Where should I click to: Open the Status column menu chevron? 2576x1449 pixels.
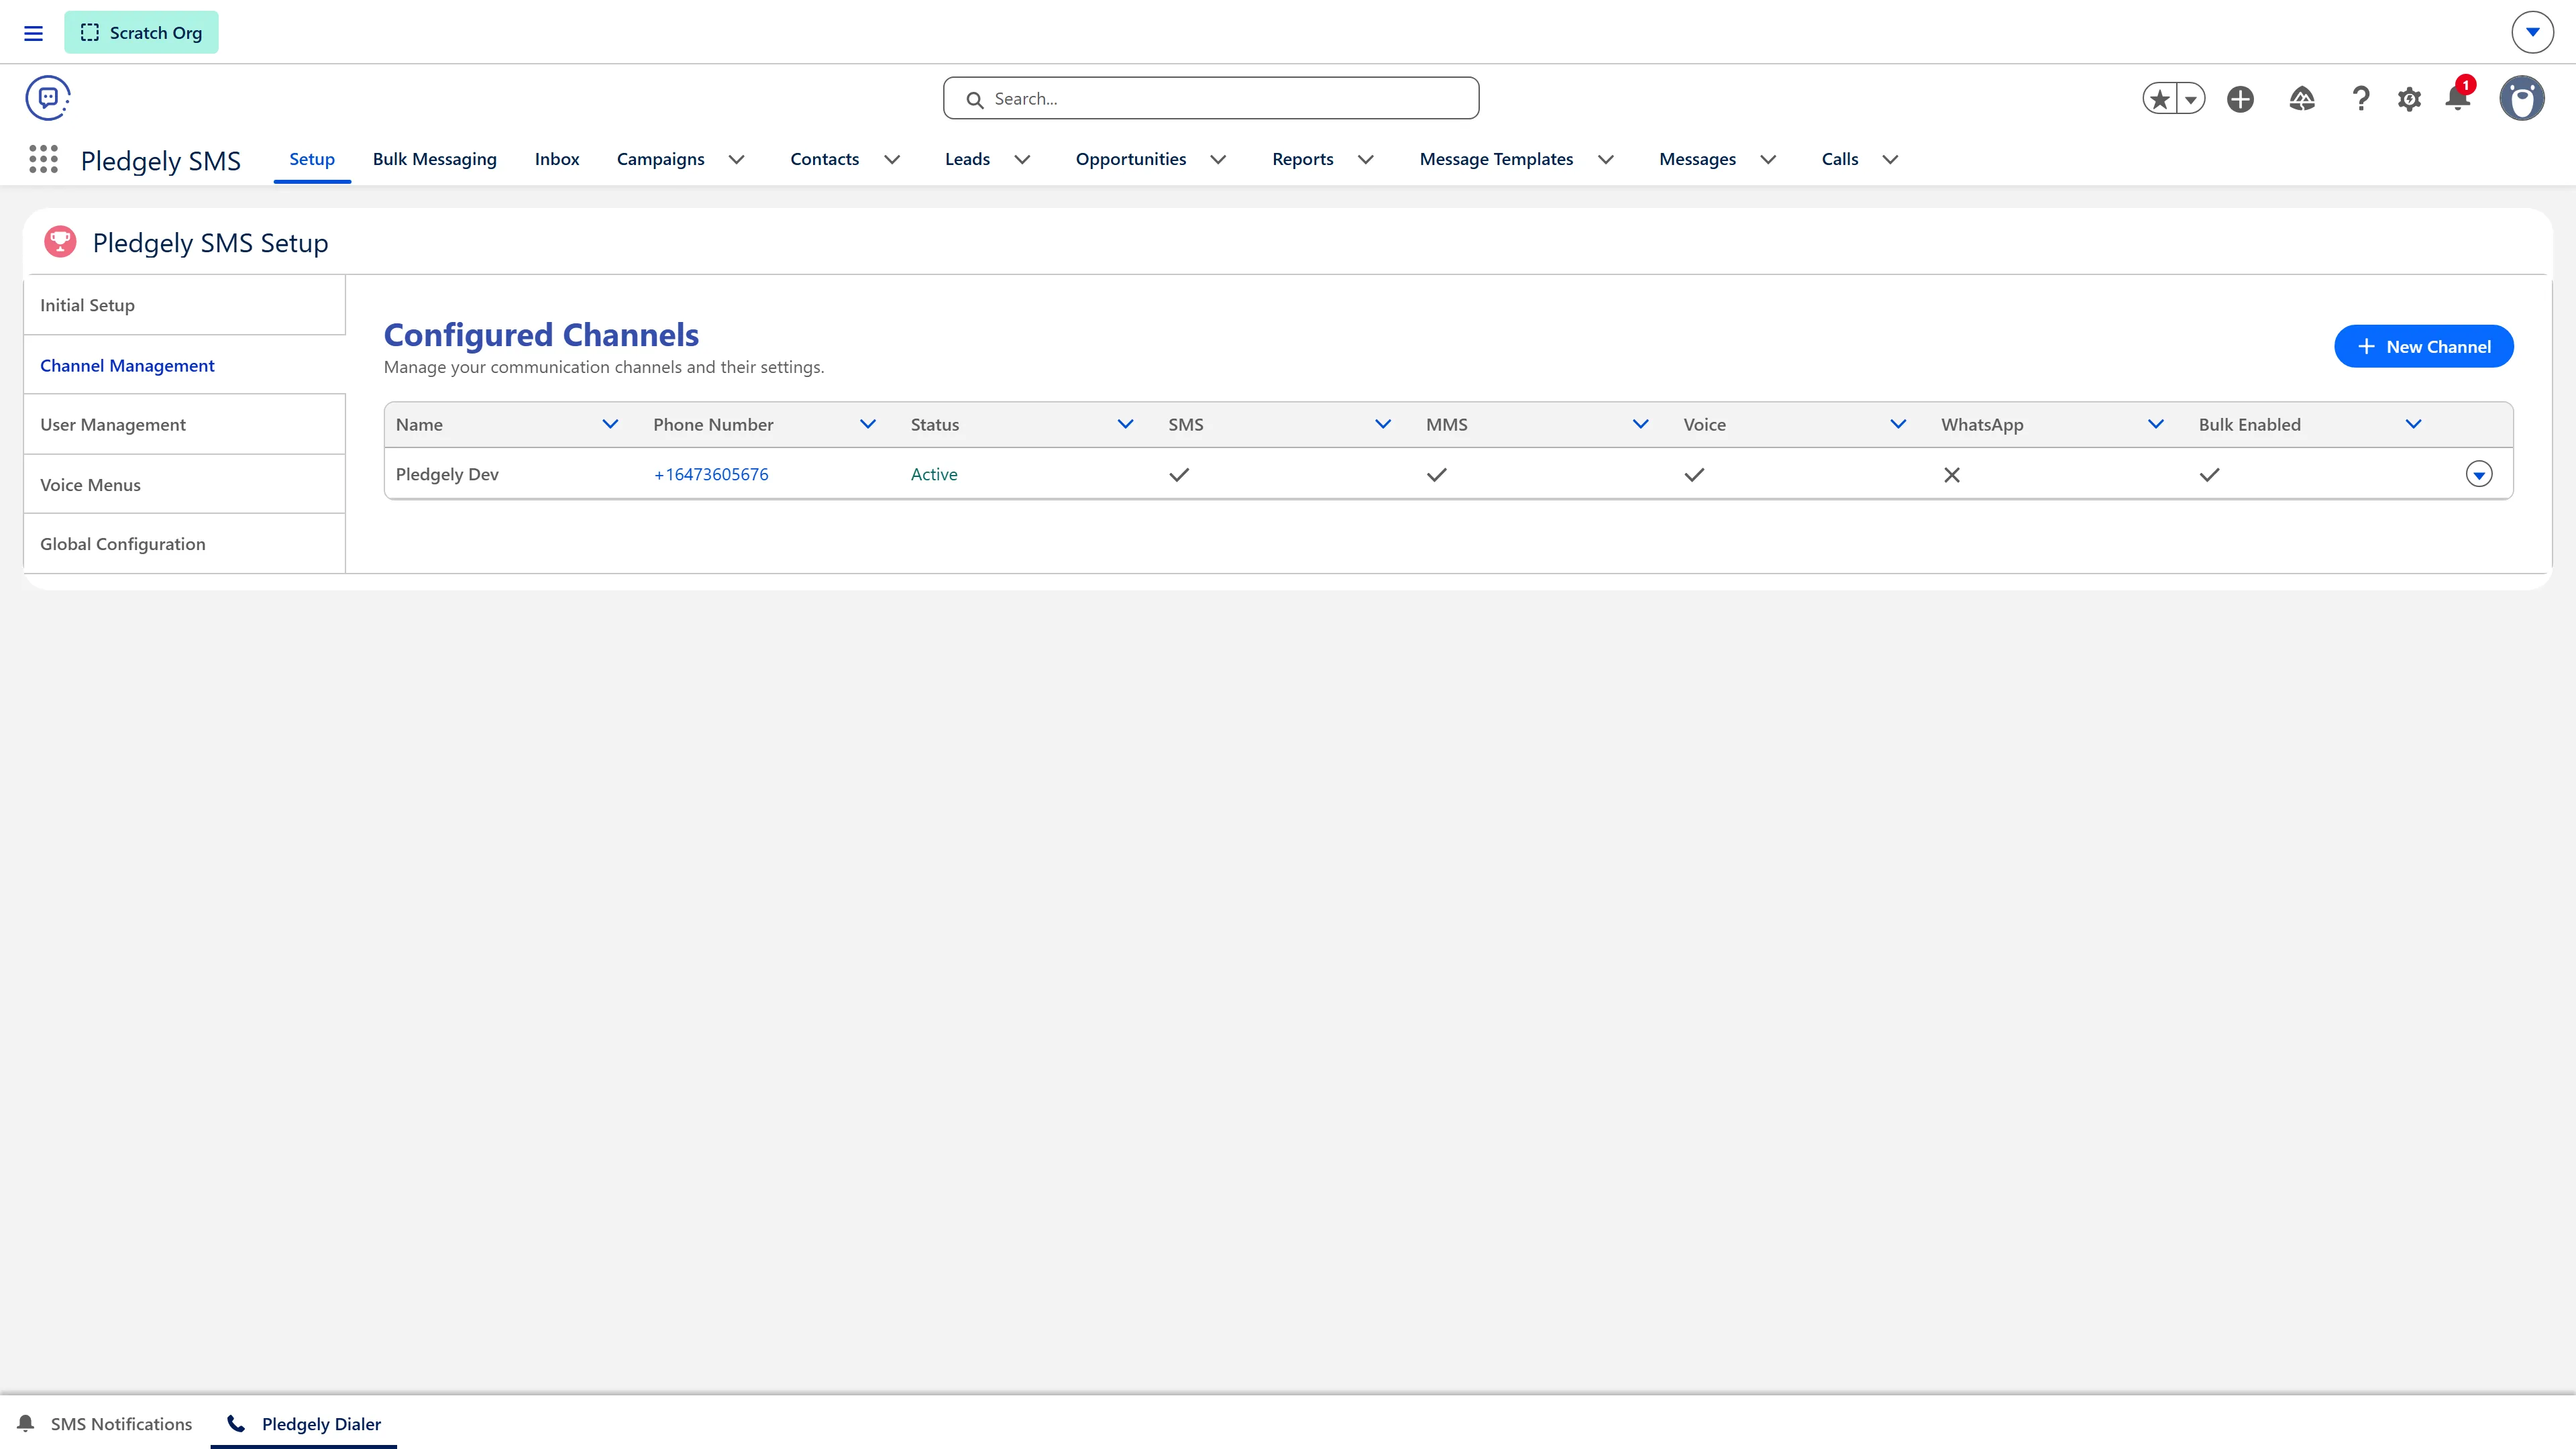tap(1125, 424)
